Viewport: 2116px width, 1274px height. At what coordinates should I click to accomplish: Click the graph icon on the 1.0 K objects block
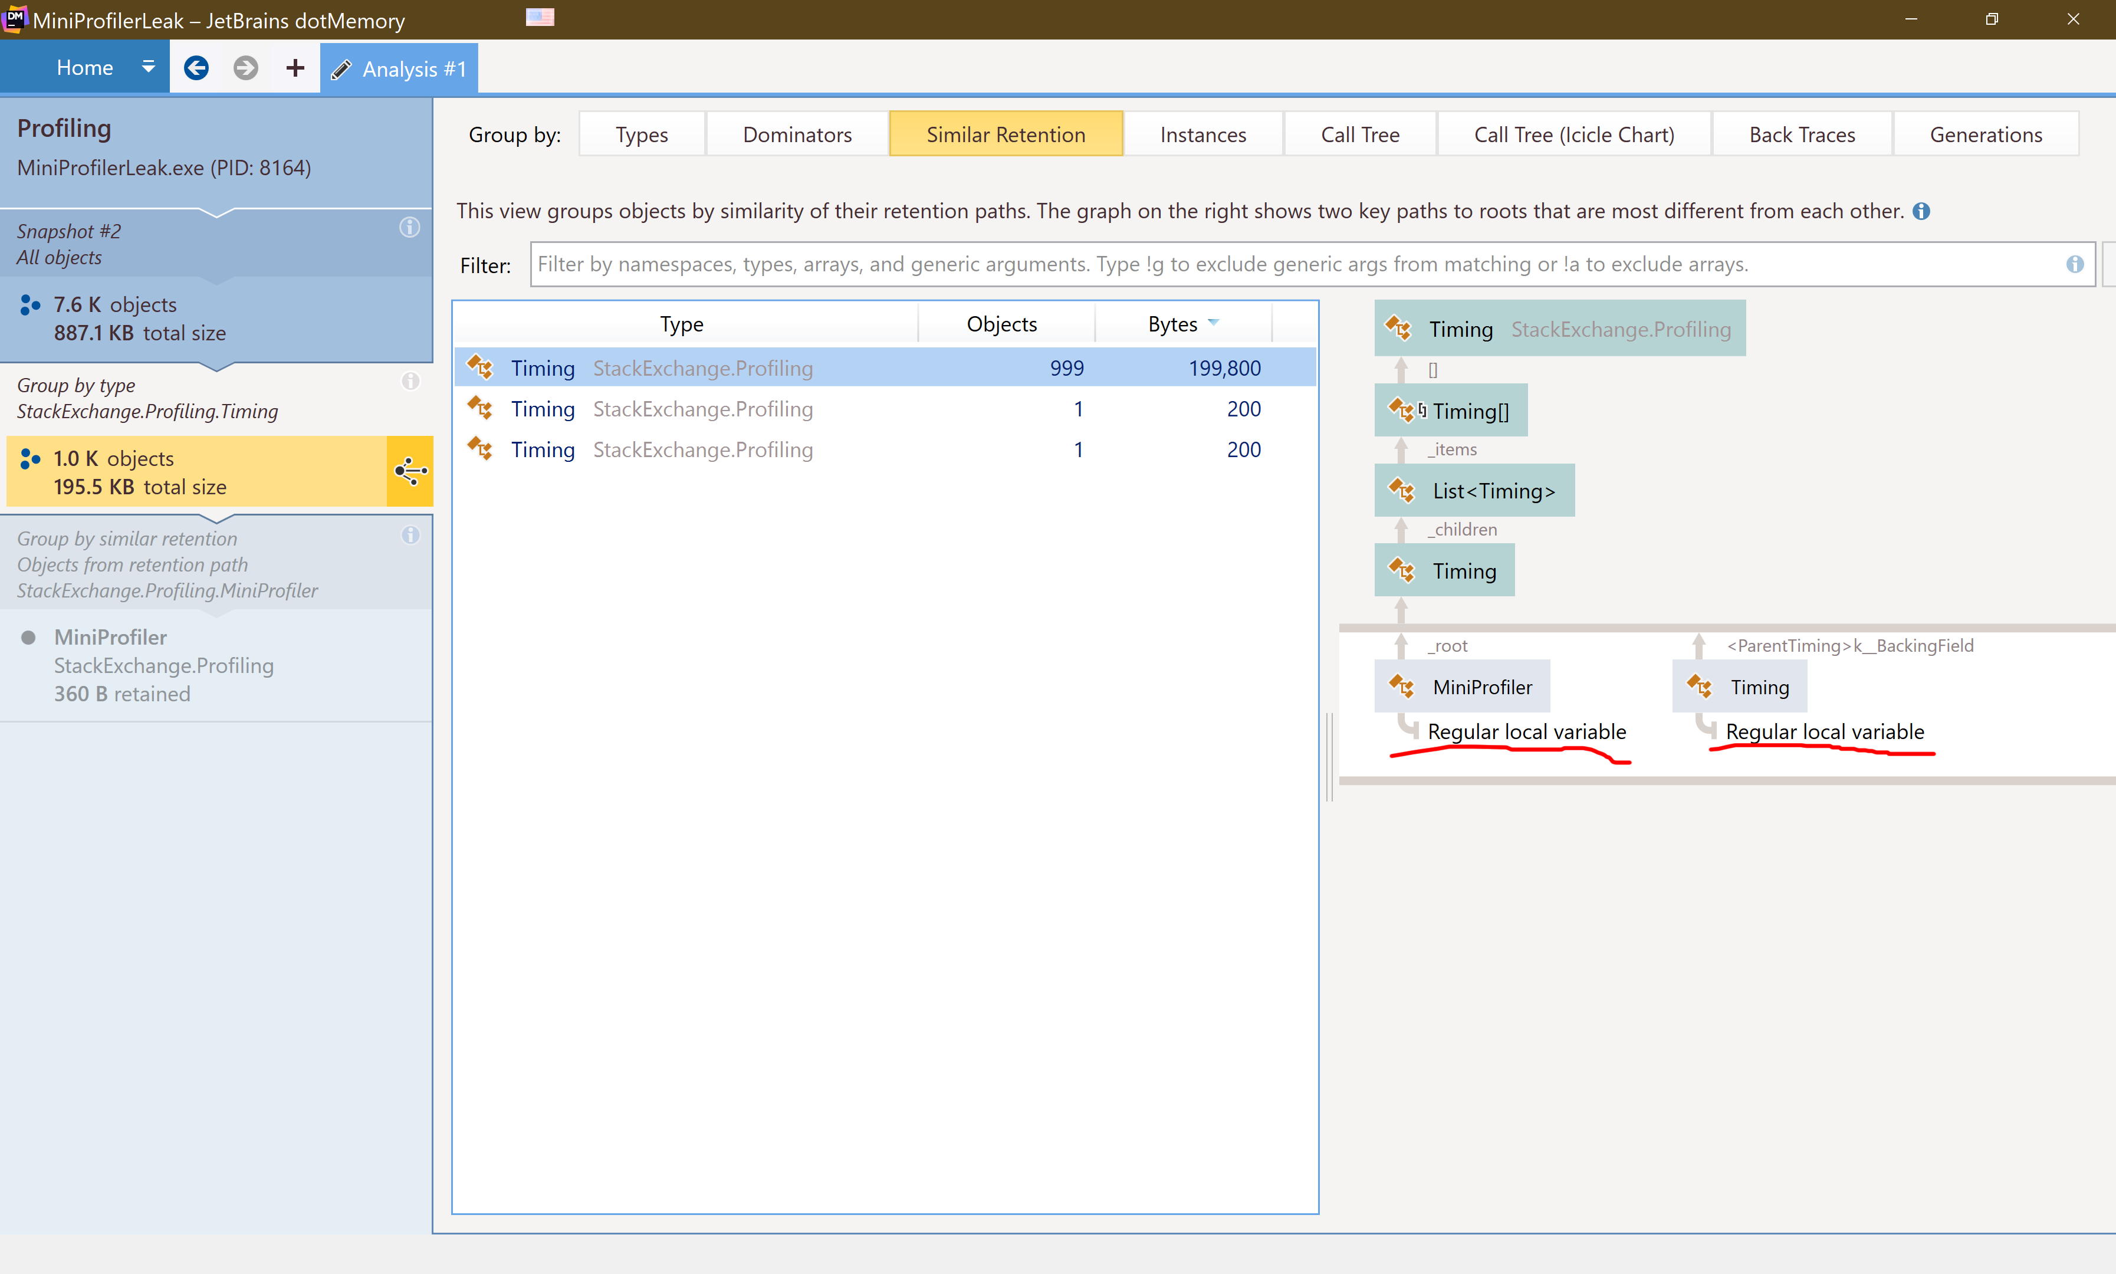[410, 471]
